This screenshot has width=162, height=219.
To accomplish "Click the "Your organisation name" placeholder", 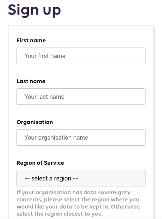I will (56, 137).
